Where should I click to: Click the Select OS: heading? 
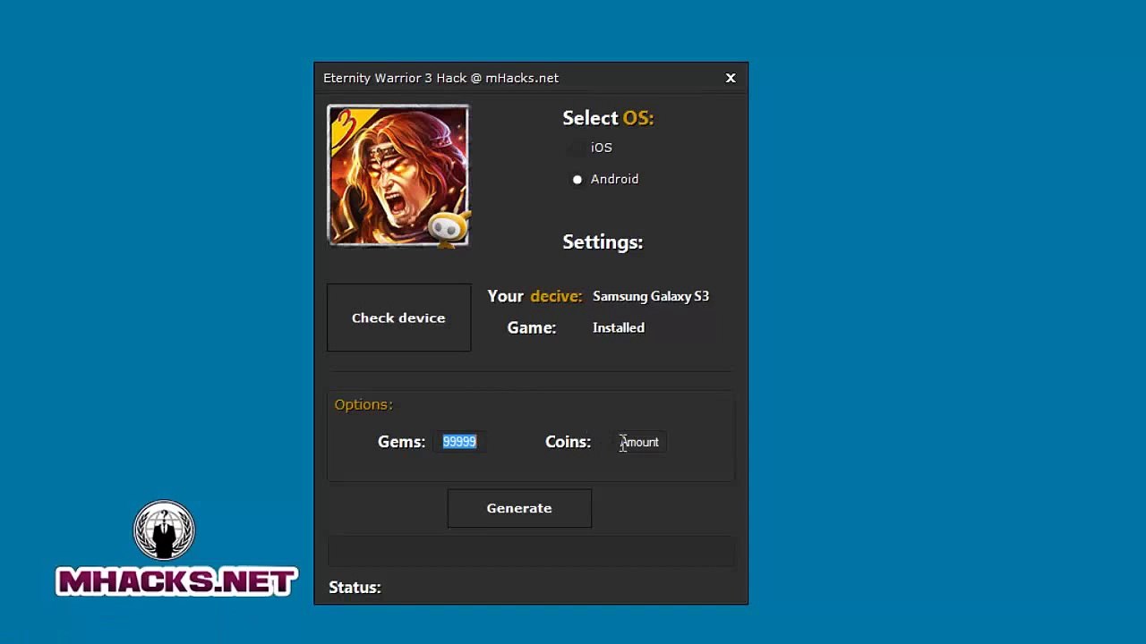(x=608, y=118)
